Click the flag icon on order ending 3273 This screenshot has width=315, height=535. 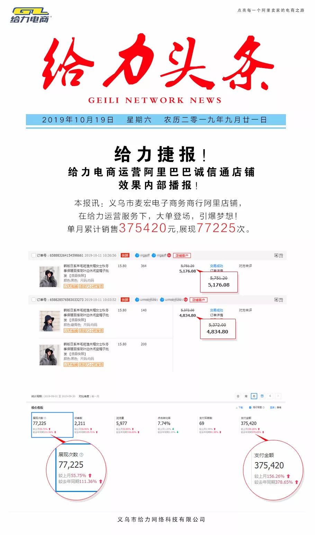pyautogui.click(x=281, y=300)
